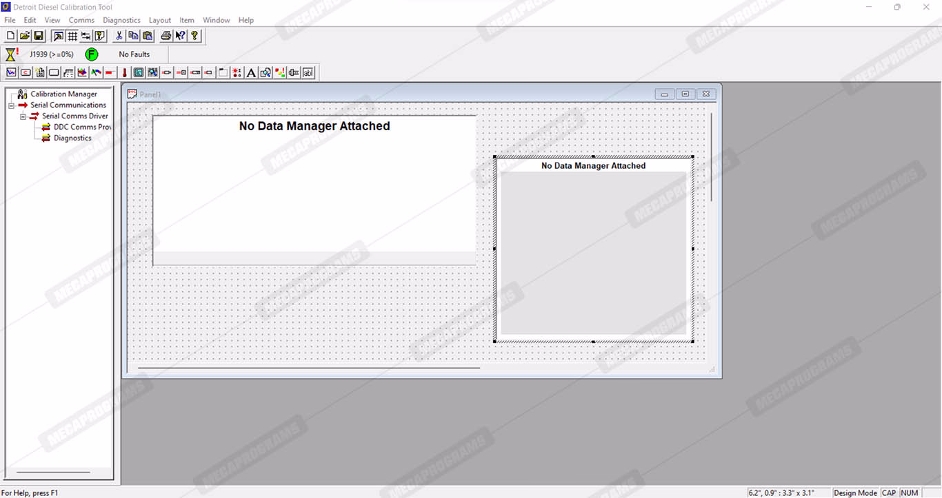This screenshot has width=942, height=498.
Task: Click the scissors Cut icon
Action: pos(119,36)
